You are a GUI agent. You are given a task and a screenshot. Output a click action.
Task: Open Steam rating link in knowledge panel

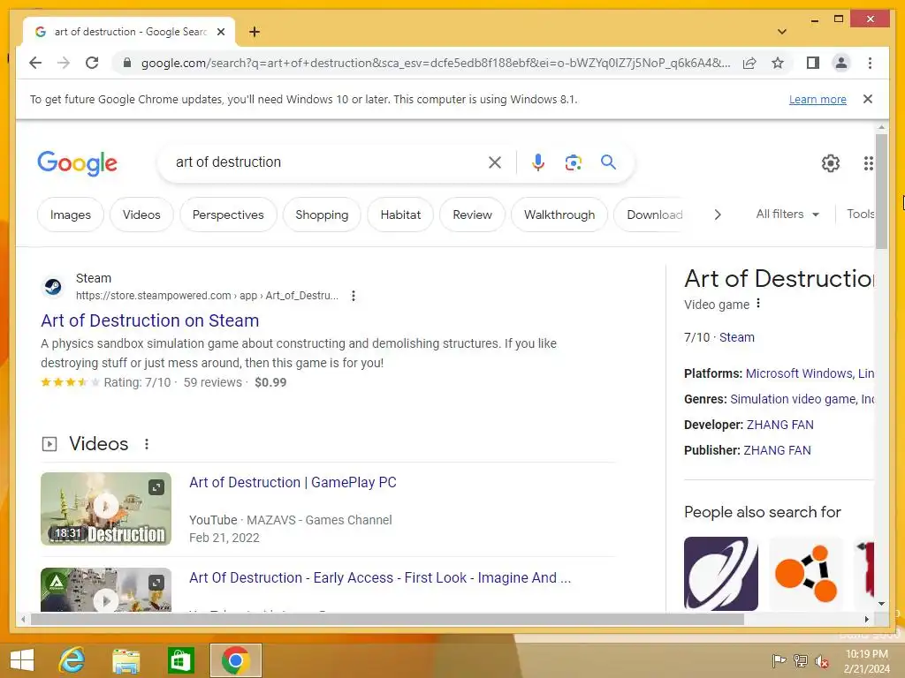coord(736,337)
